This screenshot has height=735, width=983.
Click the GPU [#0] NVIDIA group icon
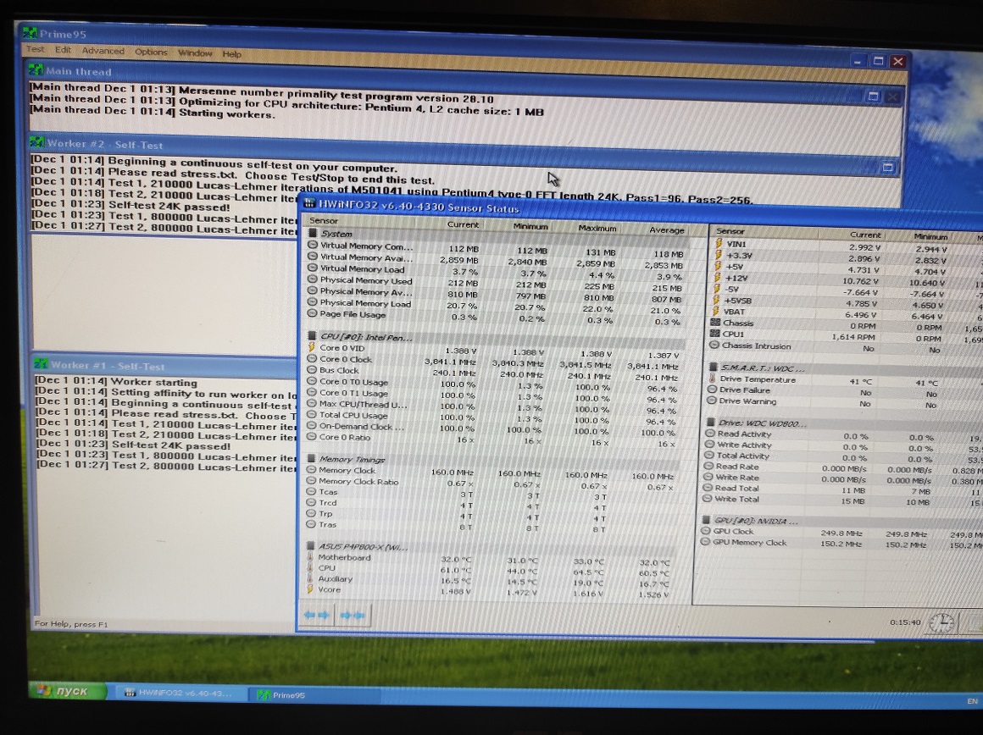tap(707, 519)
